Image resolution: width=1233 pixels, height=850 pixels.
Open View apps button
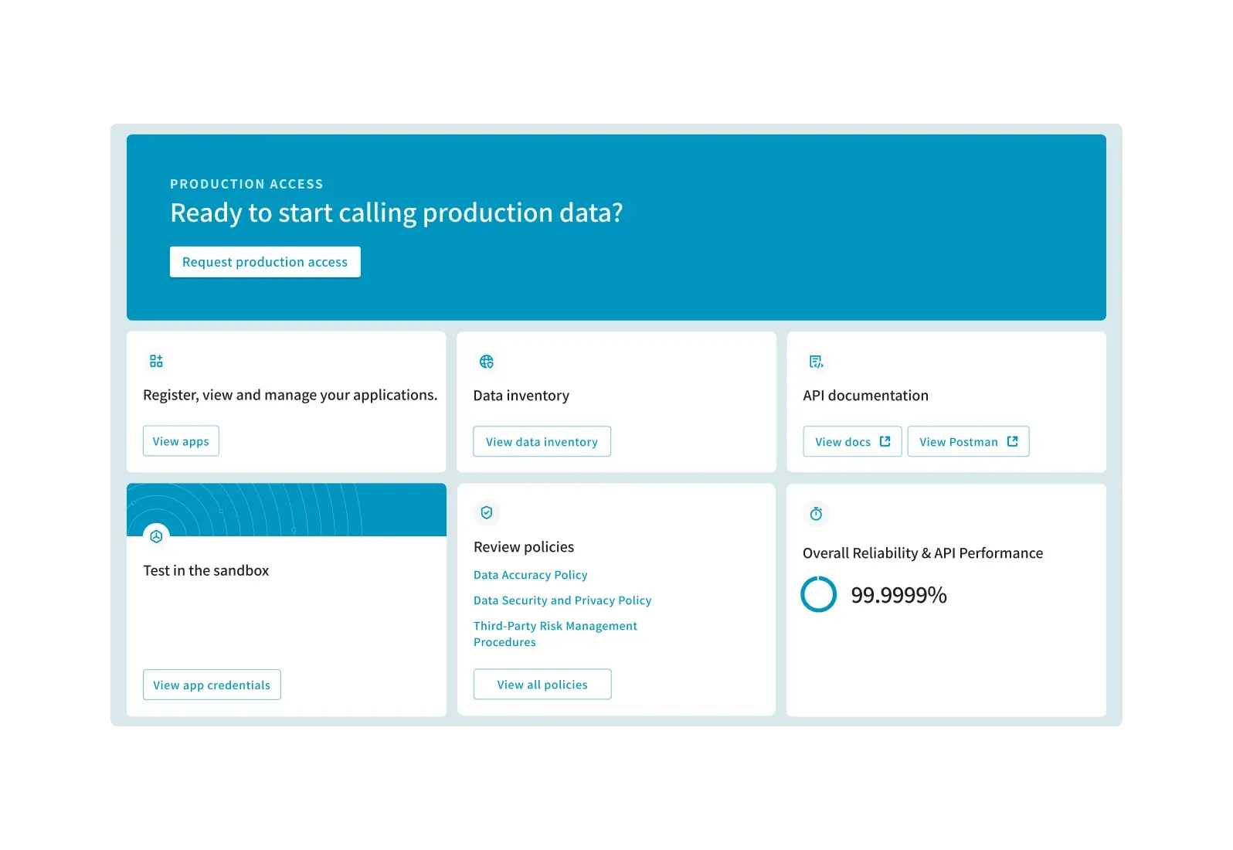[x=181, y=441]
